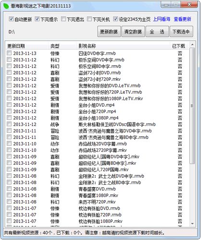Click 战争 type in 斯大林格勒保卫战 row
201x240 pixels.
(x=55, y=124)
